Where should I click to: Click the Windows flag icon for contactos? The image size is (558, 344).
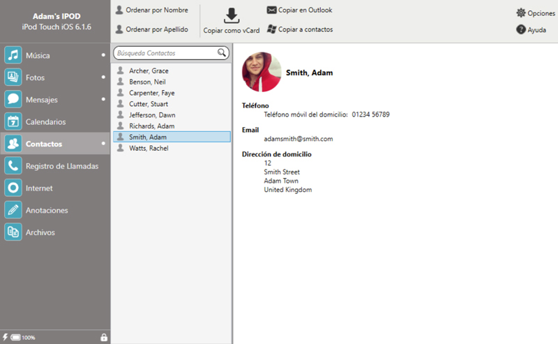pyautogui.click(x=271, y=29)
